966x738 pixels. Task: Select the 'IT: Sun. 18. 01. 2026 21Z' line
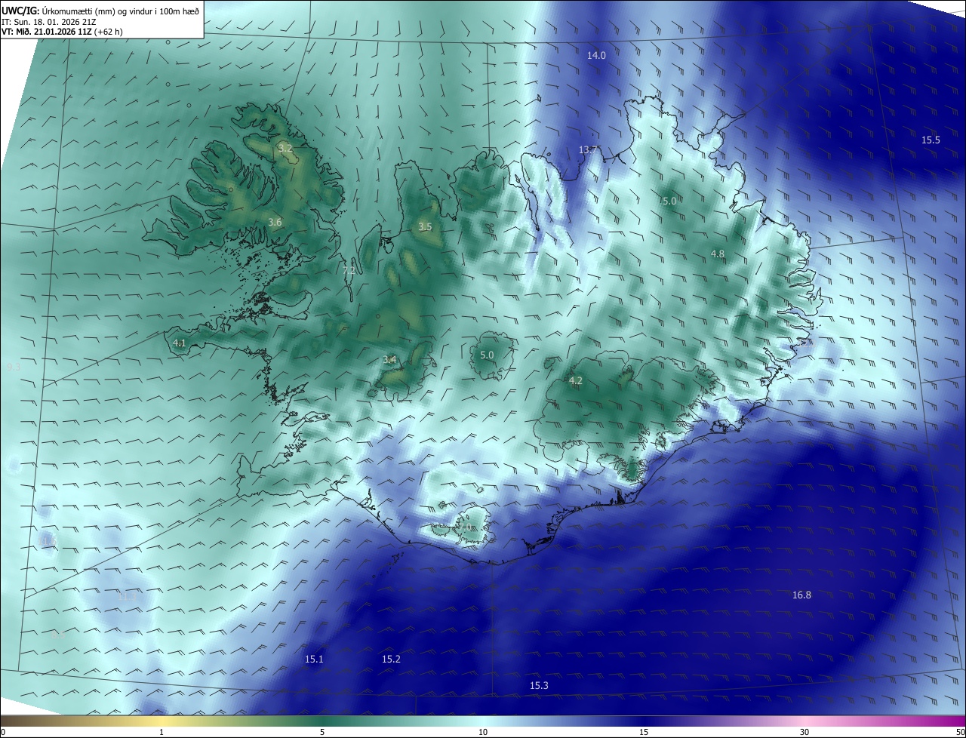coord(48,22)
